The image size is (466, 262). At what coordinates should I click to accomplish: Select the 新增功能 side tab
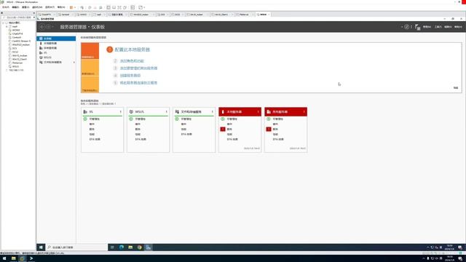point(90,68)
